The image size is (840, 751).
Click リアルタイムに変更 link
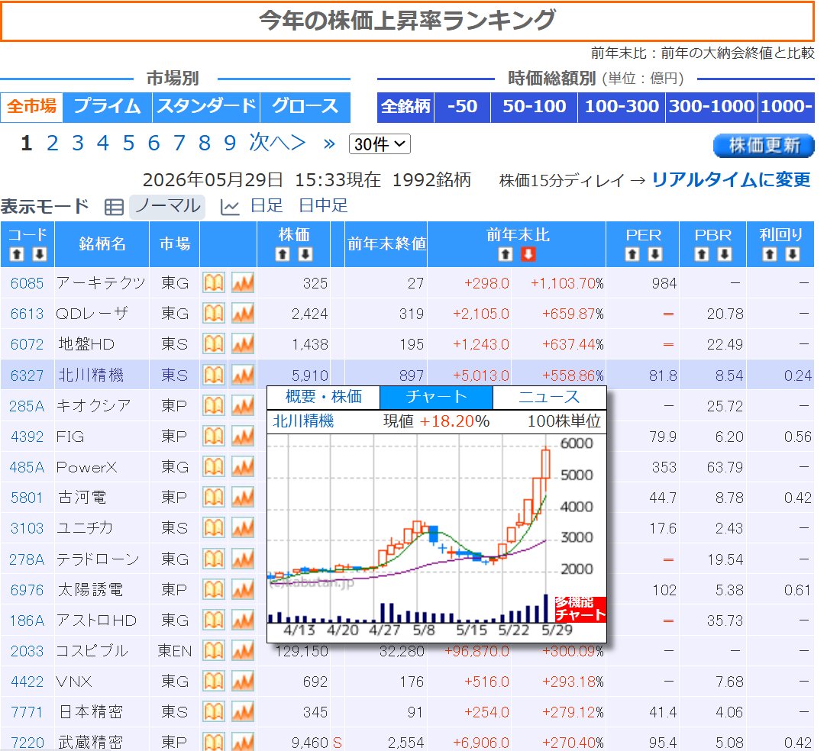(732, 180)
